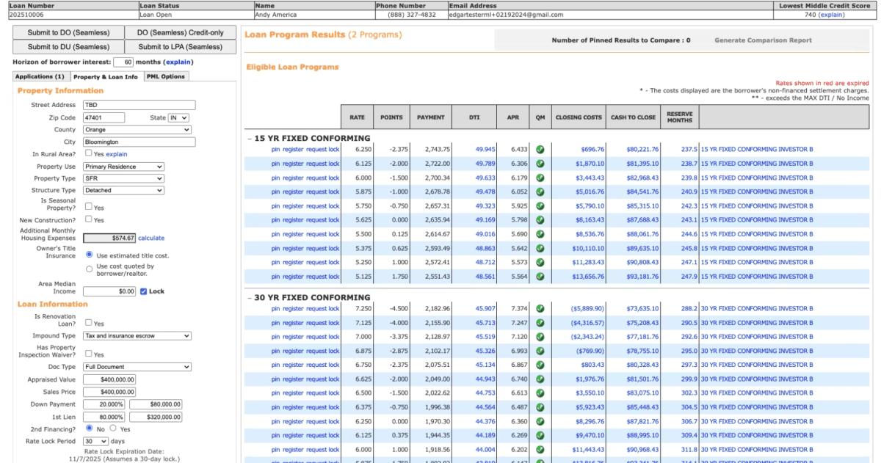Check the "In Rural Area?" Yes checkbox
This screenshot has width=881, height=463.
tap(88, 154)
